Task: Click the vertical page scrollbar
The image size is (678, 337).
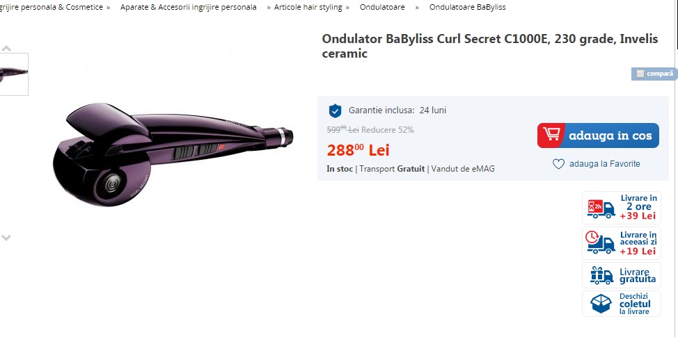Action: tap(675, 168)
